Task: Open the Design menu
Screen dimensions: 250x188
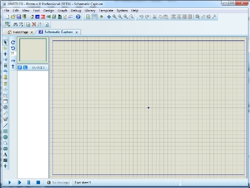Action: click(48, 10)
